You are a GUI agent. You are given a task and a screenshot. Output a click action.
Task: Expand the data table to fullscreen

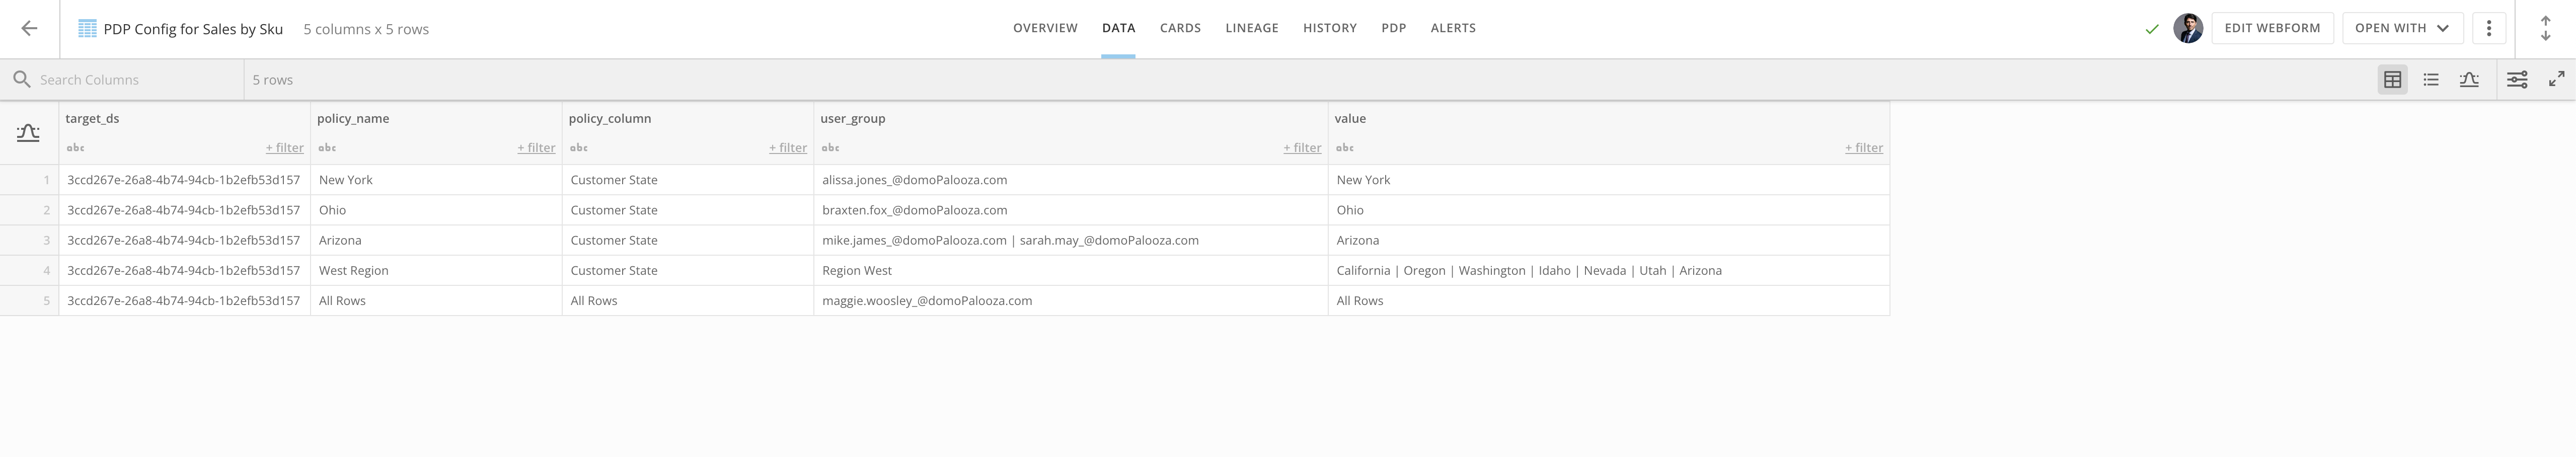tap(2556, 80)
